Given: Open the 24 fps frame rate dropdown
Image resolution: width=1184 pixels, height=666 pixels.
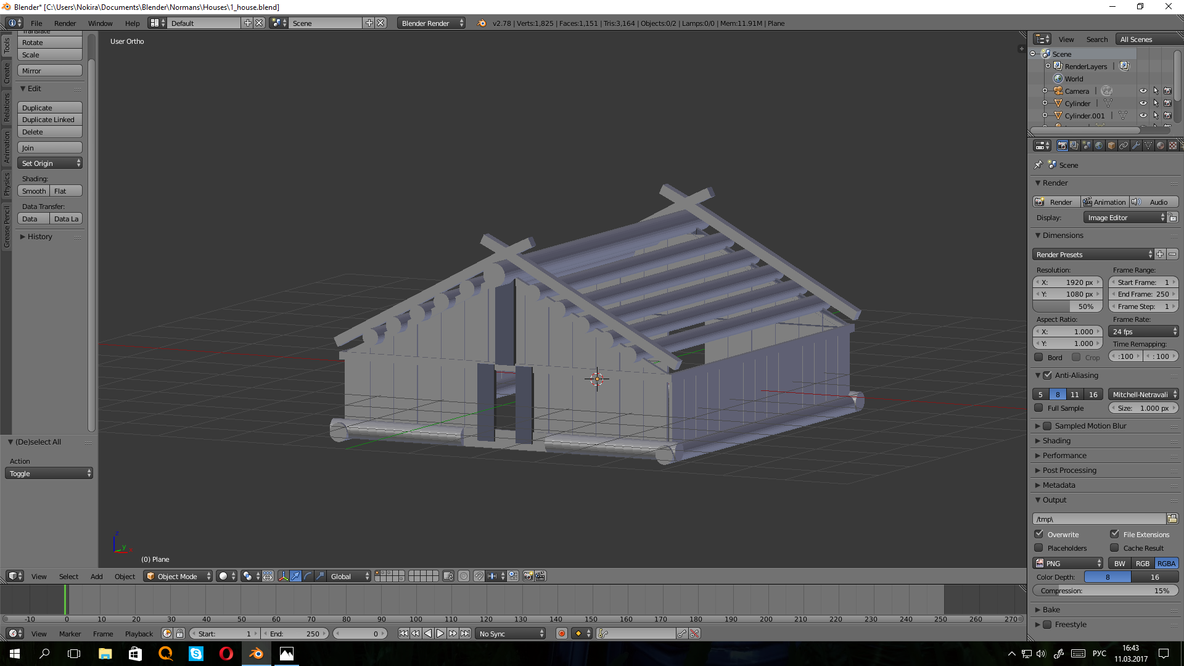Looking at the screenshot, I should [x=1144, y=331].
